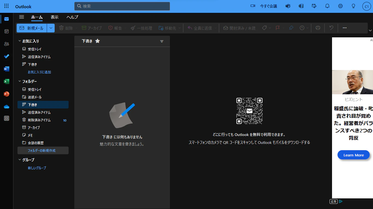This screenshot has height=209, width=373.
Task: Click the snooze clock icon
Action: 302,28
